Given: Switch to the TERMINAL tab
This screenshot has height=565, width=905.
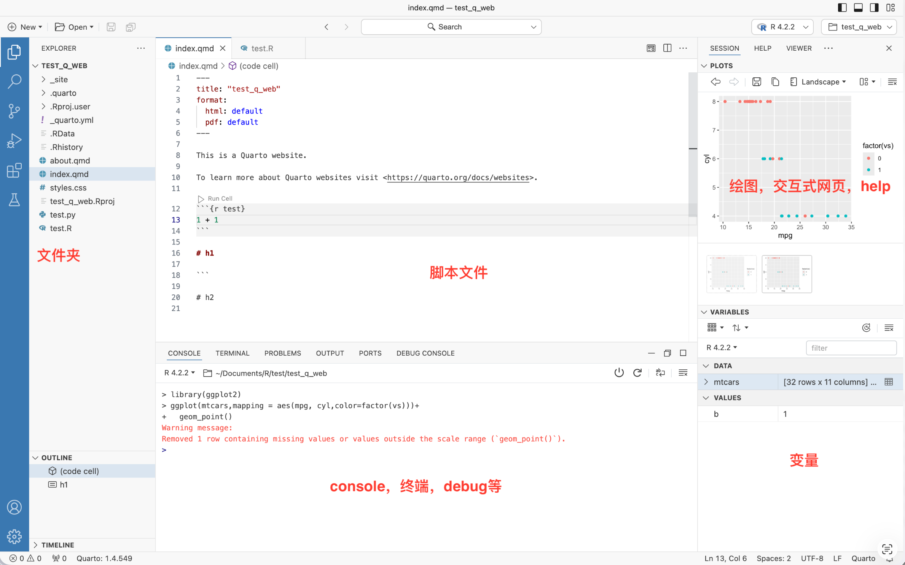Looking at the screenshot, I should pos(232,353).
